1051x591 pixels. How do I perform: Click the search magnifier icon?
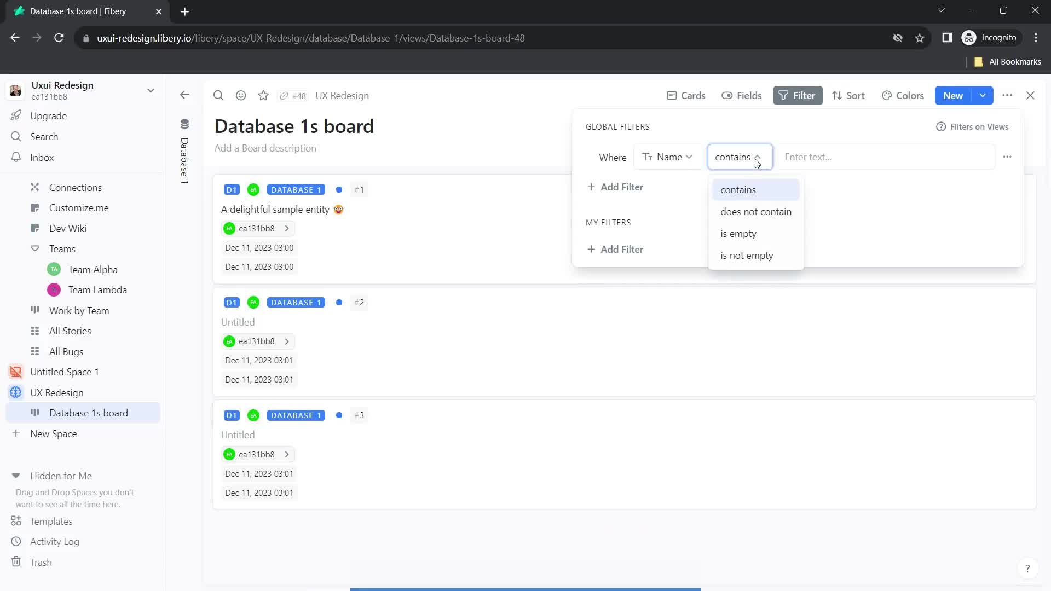click(220, 95)
